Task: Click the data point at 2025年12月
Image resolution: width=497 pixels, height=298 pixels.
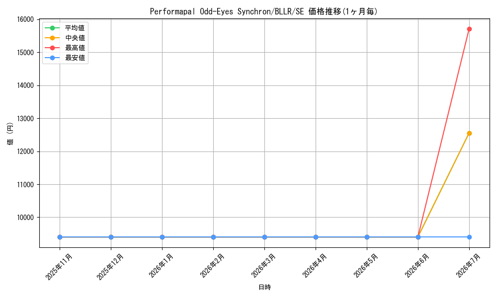Action: tap(111, 237)
